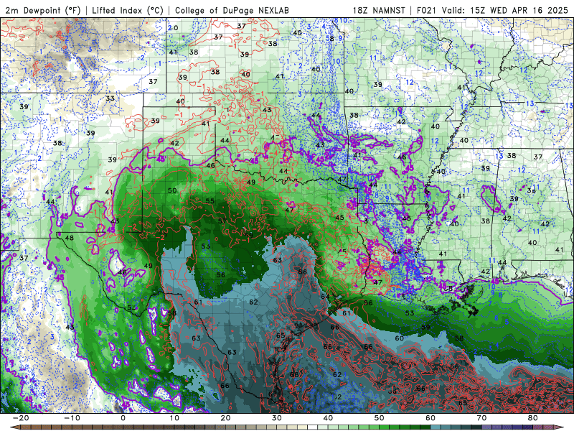Screen dimensions: 574x431
Task: Click the 40 label on the color scale
Action: point(328,418)
